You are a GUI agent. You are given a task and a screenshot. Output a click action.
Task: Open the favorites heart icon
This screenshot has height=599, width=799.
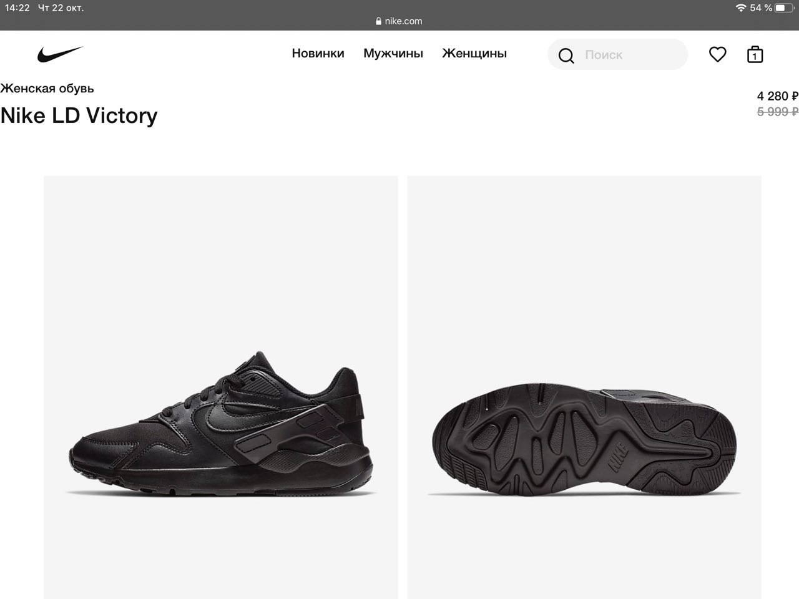[x=717, y=54]
